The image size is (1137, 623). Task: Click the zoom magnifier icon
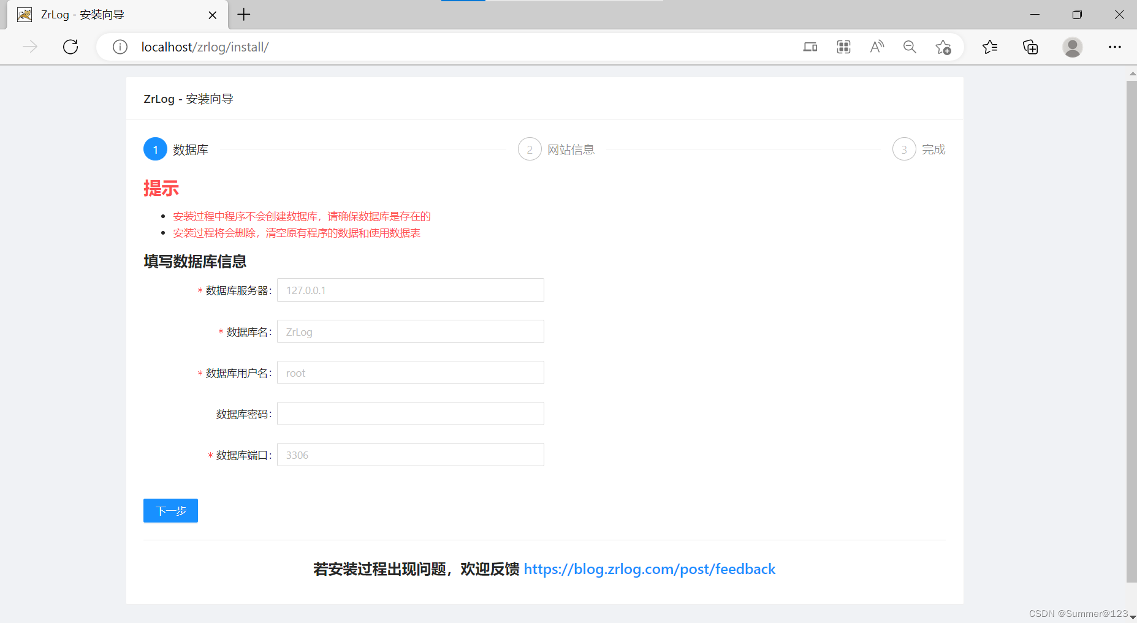click(x=910, y=47)
